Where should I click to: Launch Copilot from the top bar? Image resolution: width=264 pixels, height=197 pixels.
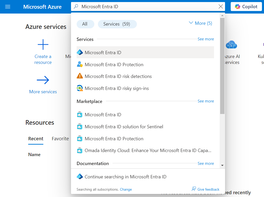(246, 6)
